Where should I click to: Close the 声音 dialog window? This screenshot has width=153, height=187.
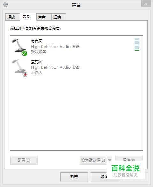point(146,3)
